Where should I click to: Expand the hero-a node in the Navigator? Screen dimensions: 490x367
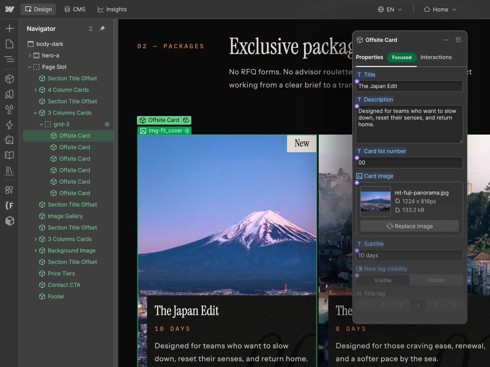coord(30,55)
